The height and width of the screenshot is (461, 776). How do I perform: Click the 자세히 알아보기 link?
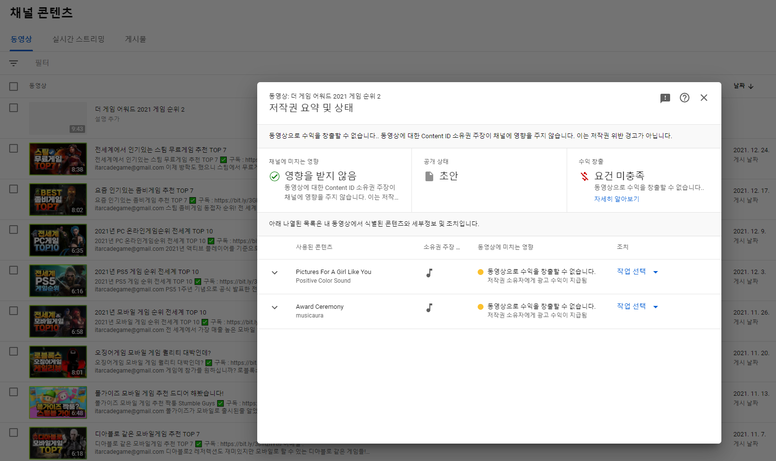pyautogui.click(x=616, y=199)
